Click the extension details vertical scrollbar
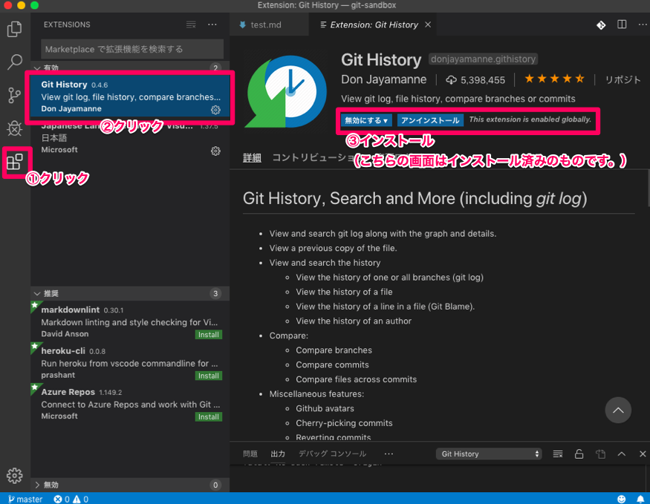Screen dimensions: 650x504 (648, 189)
